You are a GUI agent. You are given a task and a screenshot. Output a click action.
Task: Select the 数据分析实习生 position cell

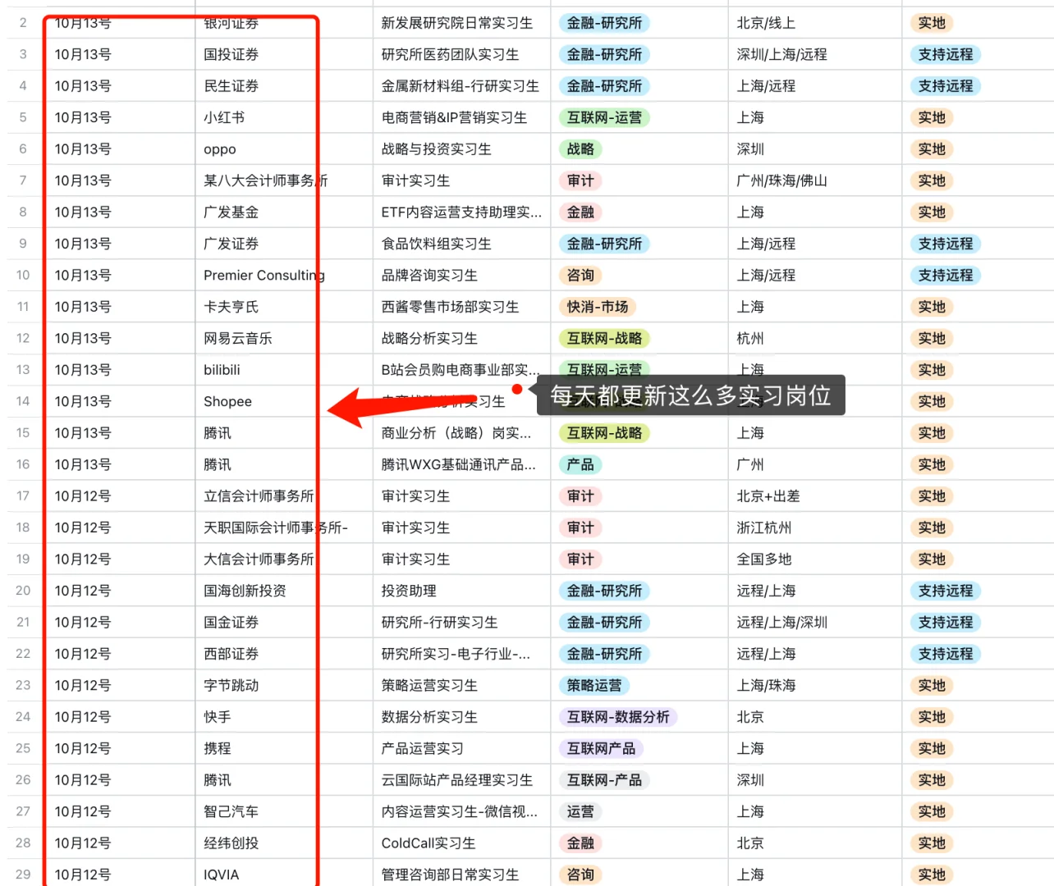[x=461, y=718]
